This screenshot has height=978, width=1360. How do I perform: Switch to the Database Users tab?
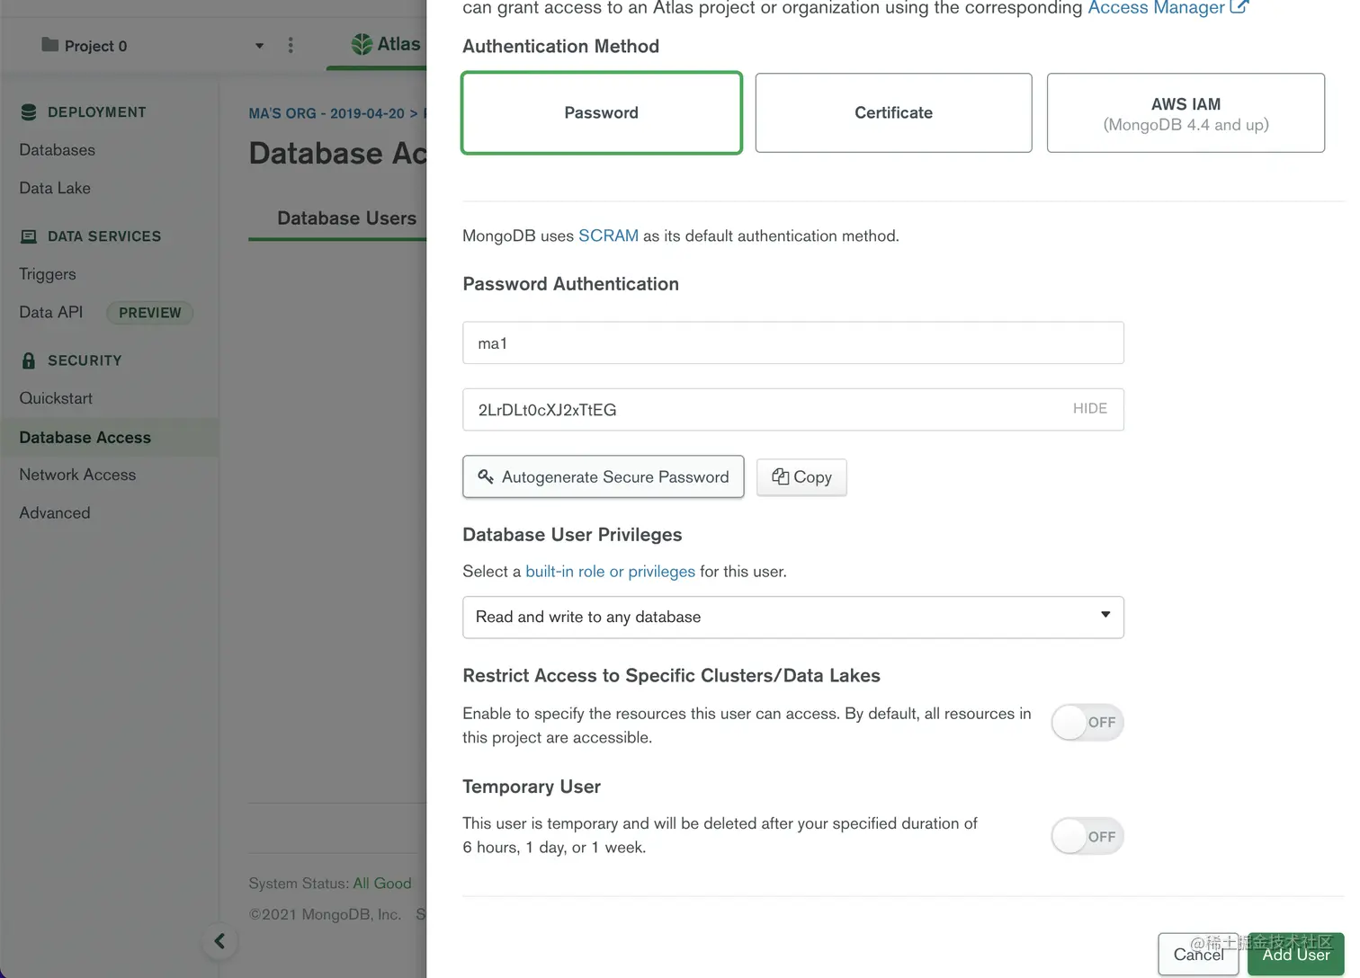(346, 218)
